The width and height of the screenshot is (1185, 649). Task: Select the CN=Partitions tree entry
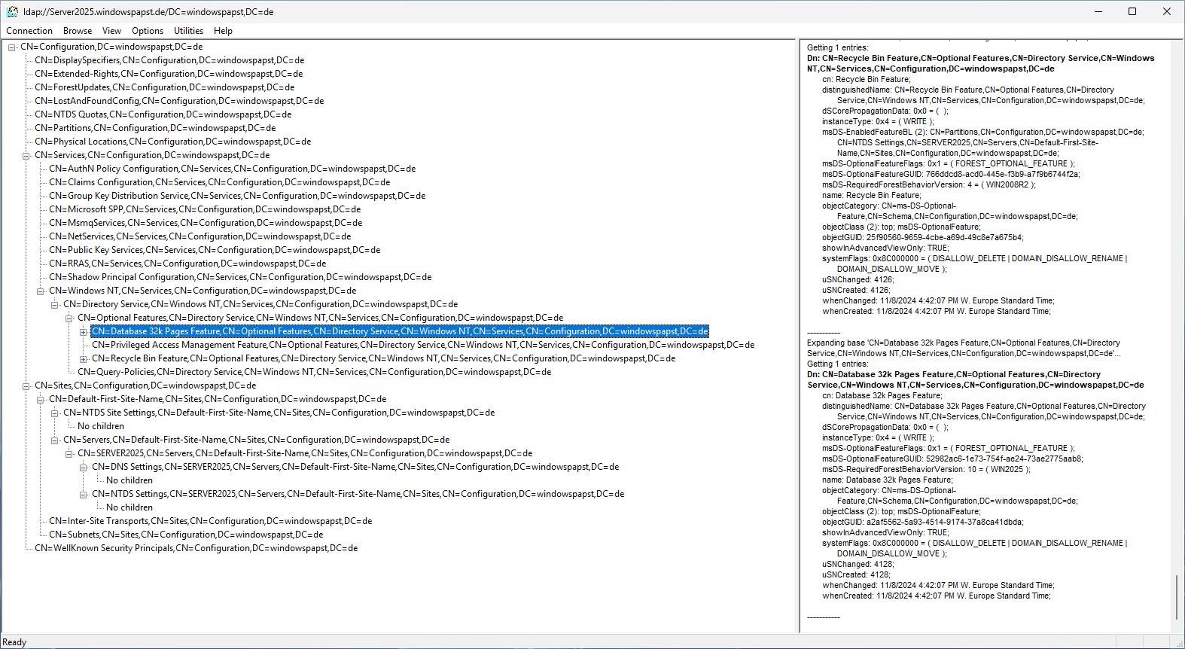click(x=155, y=128)
